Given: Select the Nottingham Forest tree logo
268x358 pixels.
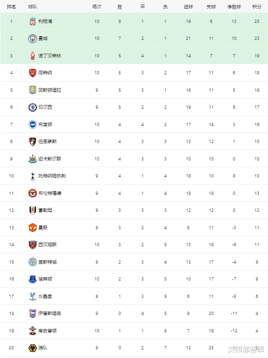Looking at the screenshot, I should (32, 56).
